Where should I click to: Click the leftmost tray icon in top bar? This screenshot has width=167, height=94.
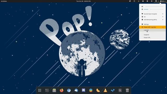tap(130, 1)
